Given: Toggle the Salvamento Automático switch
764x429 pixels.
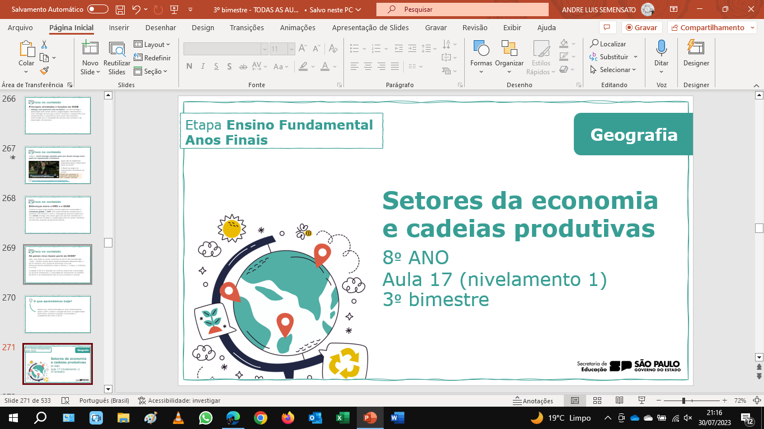Looking at the screenshot, I should (x=98, y=9).
